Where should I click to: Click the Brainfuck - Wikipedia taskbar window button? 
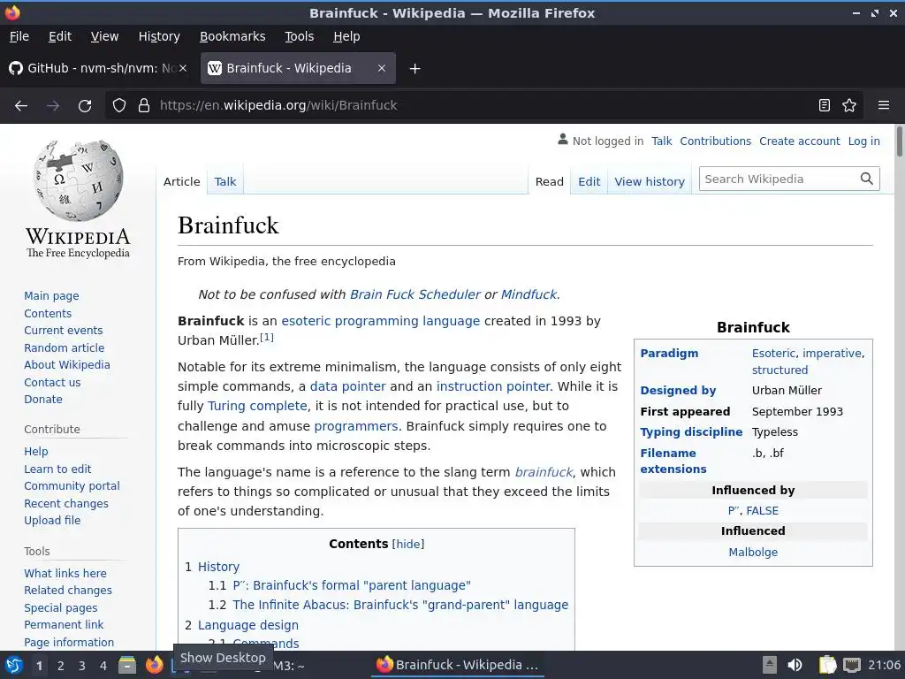coord(457,665)
